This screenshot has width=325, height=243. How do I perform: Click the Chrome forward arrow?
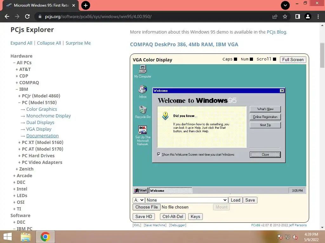coord(17,16)
